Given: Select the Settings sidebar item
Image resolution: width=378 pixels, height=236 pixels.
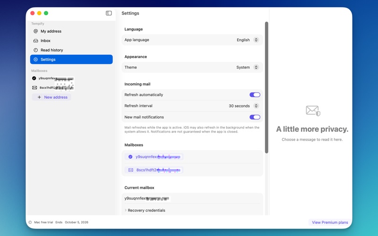Looking at the screenshot, I should 71,59.
